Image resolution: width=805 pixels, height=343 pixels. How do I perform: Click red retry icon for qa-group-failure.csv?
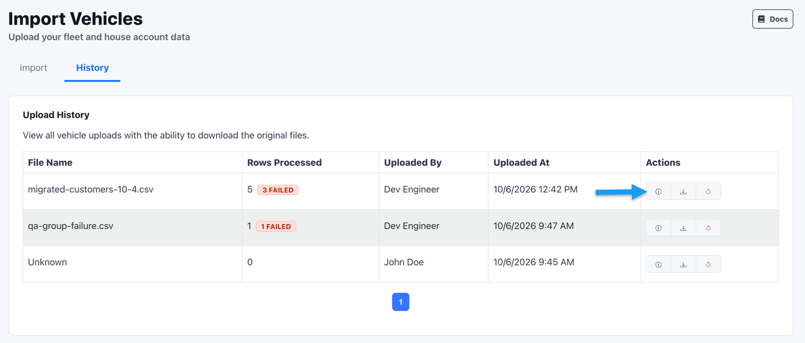(x=708, y=228)
